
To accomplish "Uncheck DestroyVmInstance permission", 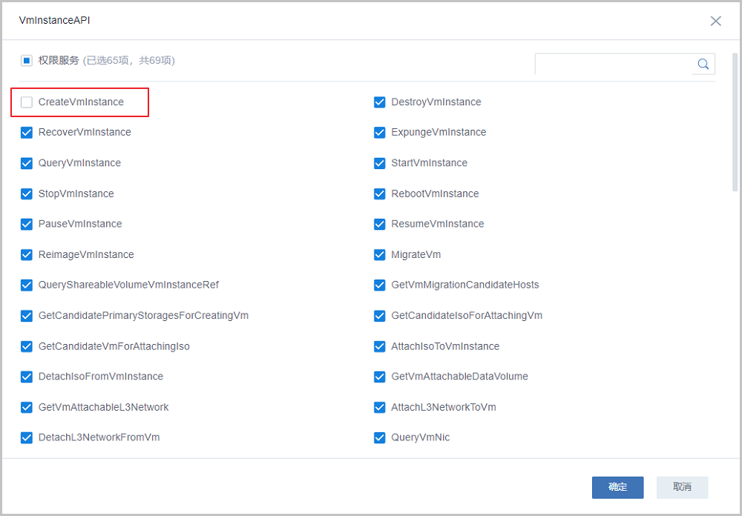I will pos(380,102).
